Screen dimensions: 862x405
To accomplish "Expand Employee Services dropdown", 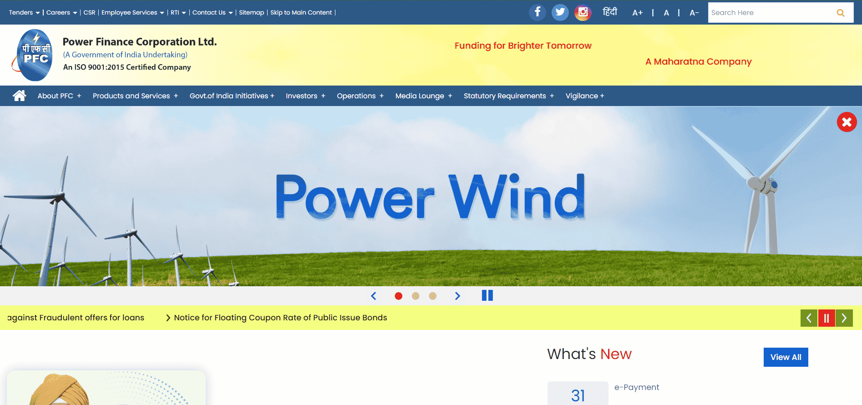I will (132, 12).
